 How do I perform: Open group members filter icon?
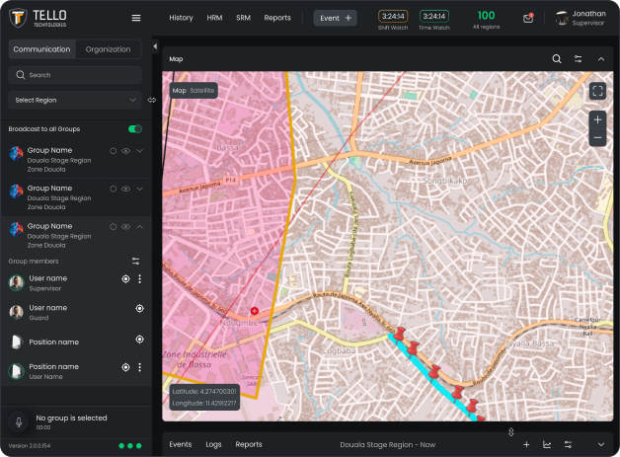(135, 261)
